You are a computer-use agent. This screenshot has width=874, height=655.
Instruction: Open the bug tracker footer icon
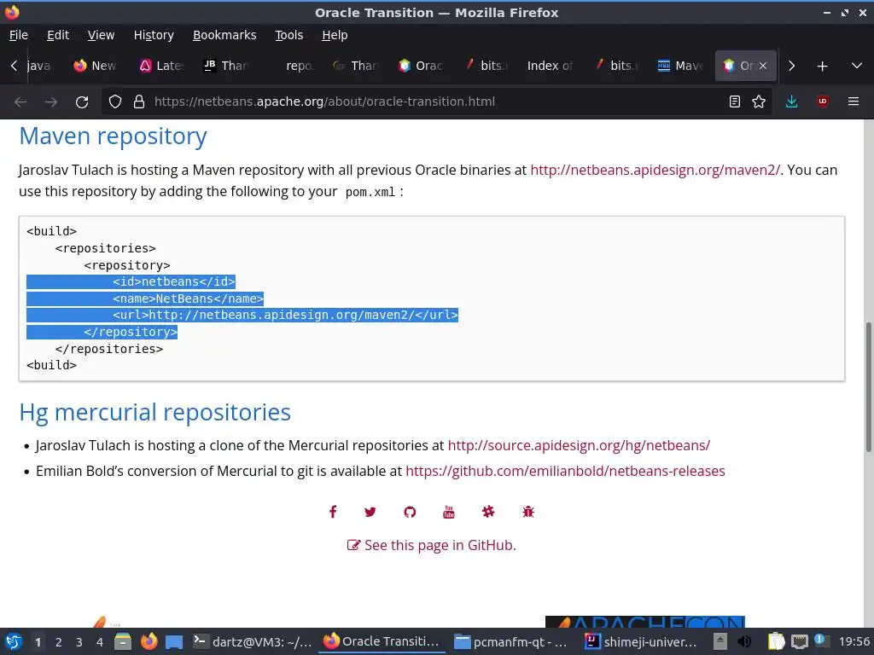pos(528,512)
